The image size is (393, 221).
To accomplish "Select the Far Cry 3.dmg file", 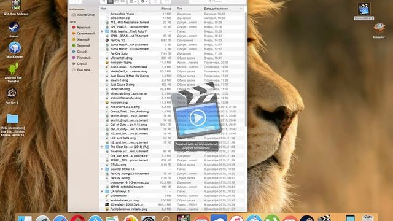I will (172, 178).
